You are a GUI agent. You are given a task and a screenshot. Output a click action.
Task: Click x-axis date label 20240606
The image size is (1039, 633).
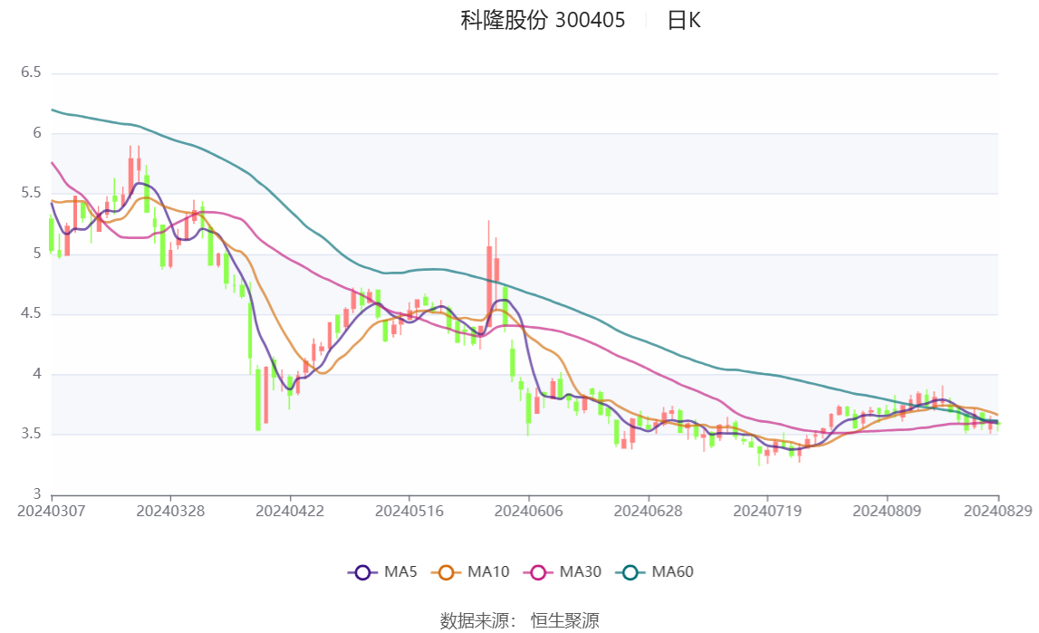(529, 511)
